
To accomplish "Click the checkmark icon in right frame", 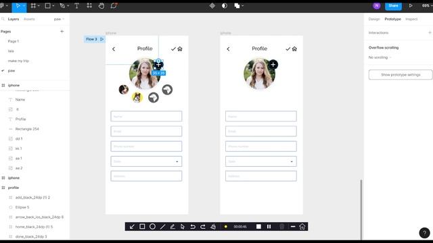I will (x=288, y=49).
